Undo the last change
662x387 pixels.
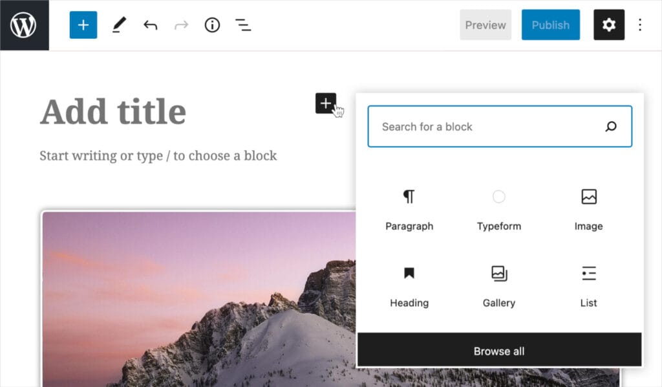point(151,25)
